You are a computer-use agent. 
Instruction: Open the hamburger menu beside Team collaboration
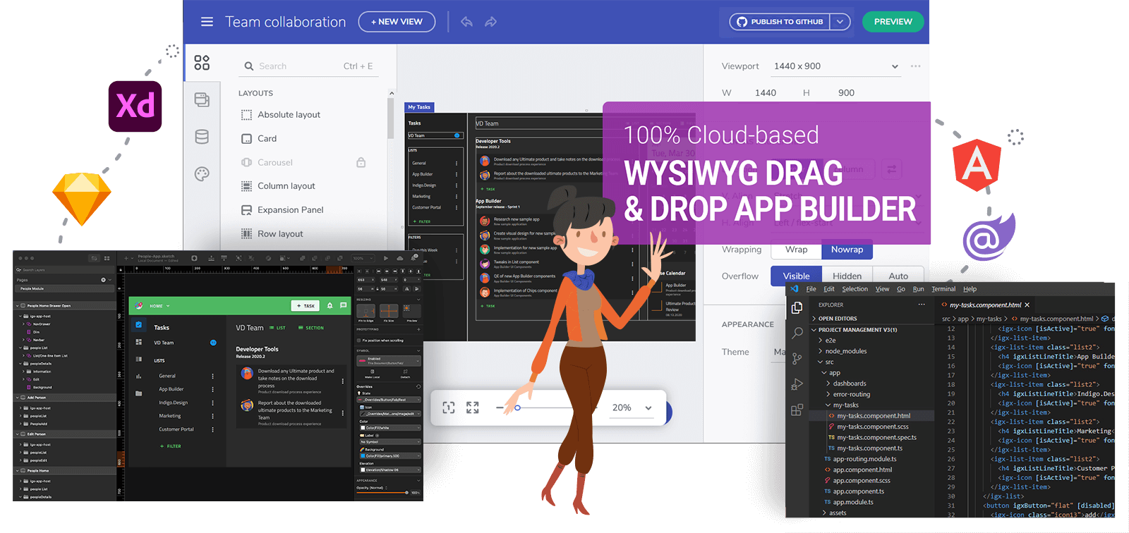[207, 22]
